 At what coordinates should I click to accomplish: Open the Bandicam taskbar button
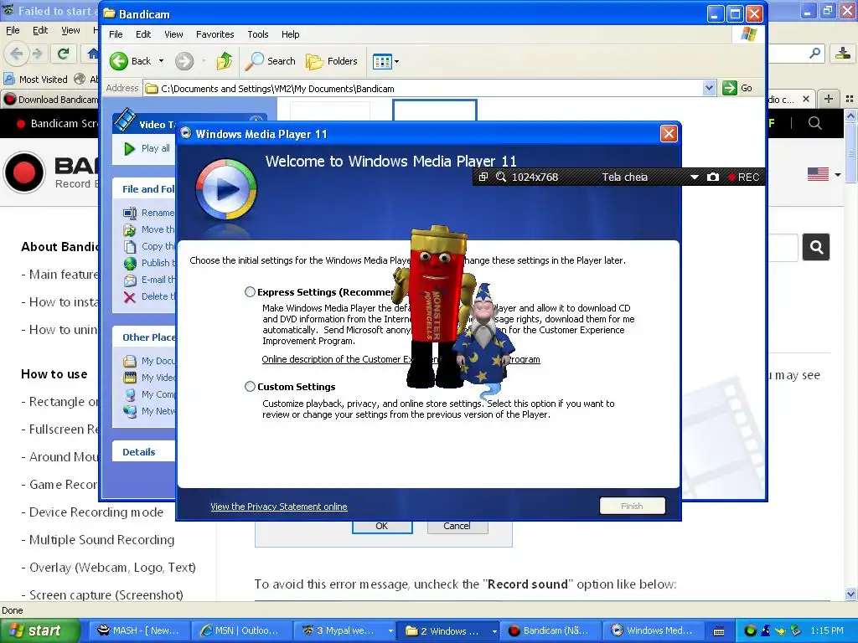[550, 631]
